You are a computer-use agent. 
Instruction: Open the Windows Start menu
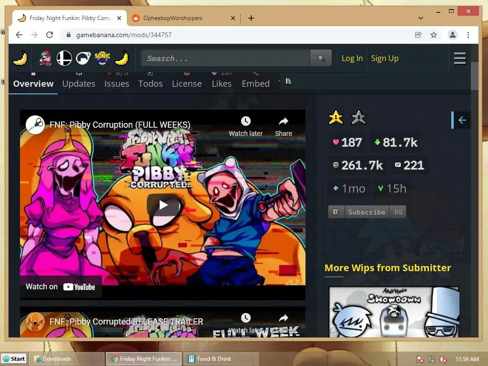click(x=14, y=359)
